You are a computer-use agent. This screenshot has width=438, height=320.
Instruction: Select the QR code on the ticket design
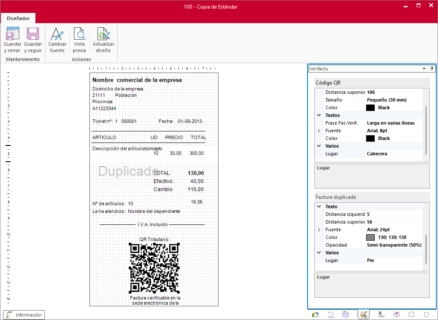154,268
